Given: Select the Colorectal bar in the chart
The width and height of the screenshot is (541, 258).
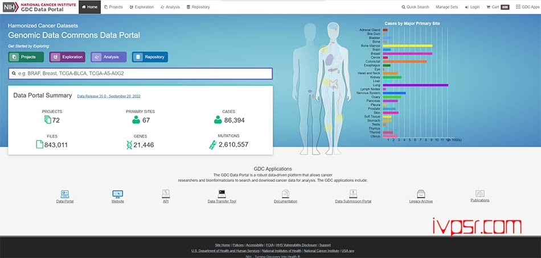Looking at the screenshot, I should [x=405, y=61].
